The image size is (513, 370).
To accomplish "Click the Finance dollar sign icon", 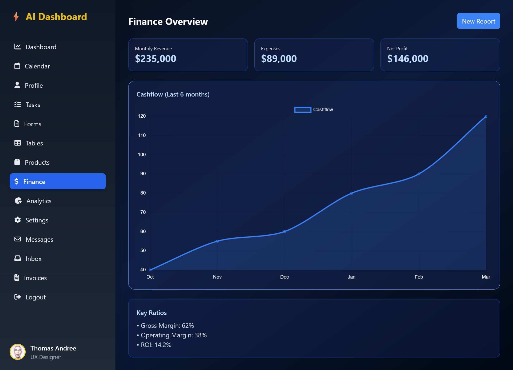I will coord(16,181).
